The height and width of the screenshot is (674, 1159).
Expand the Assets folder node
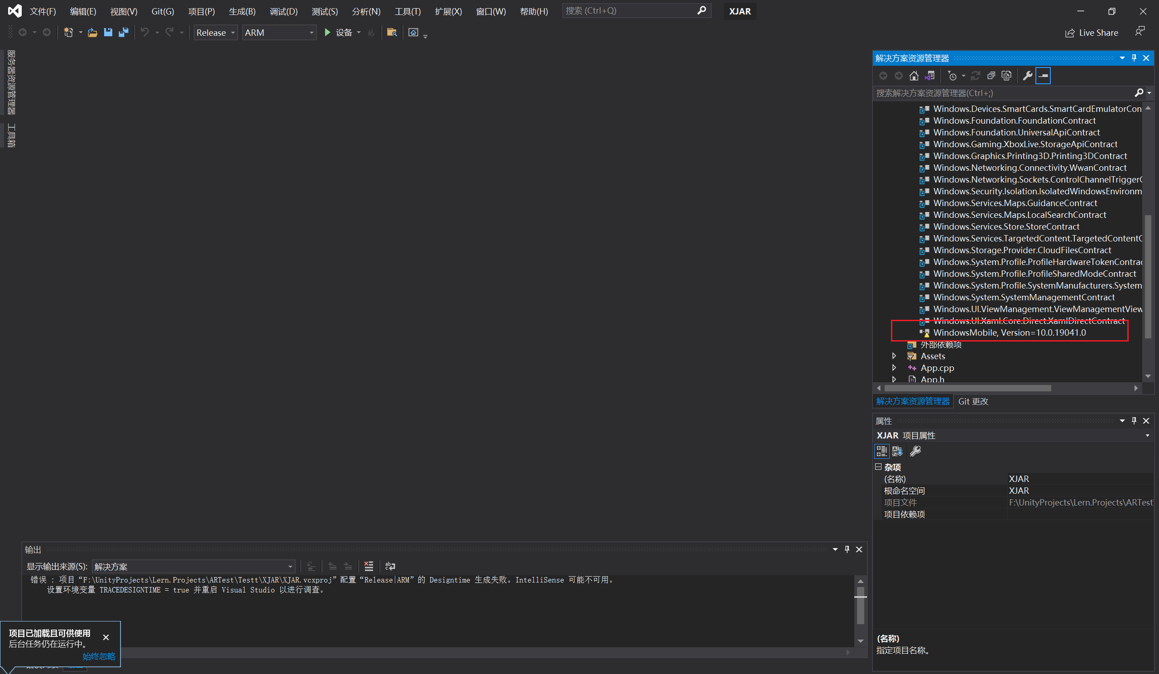[x=894, y=356]
